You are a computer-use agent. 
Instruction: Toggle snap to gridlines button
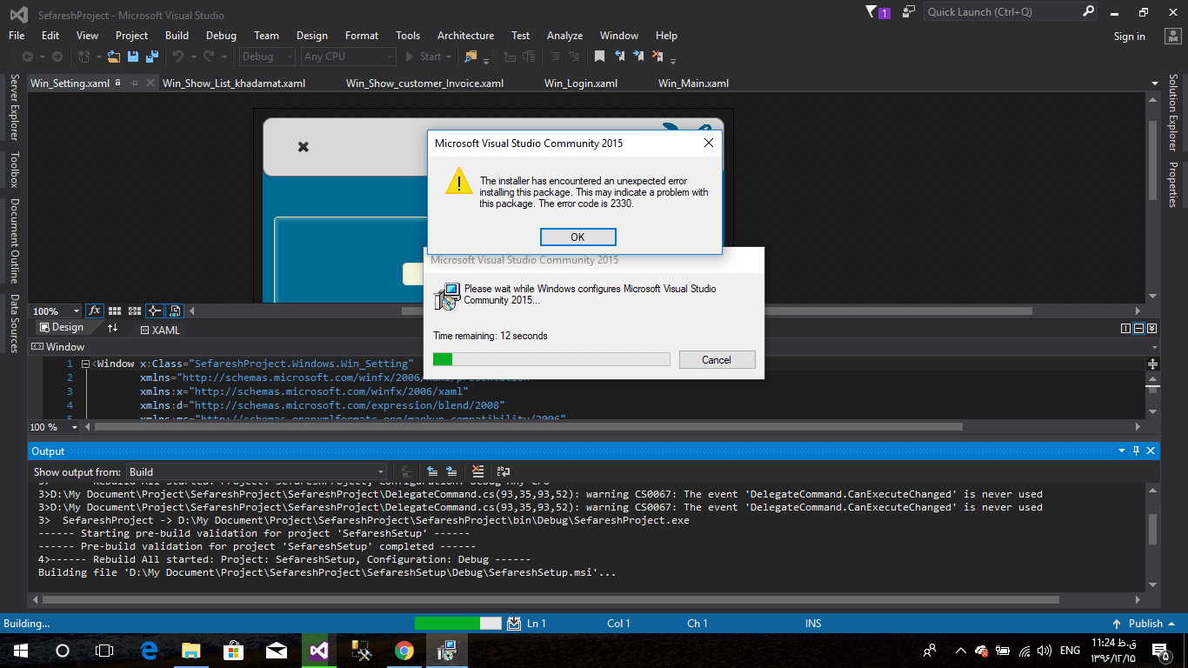tap(135, 311)
